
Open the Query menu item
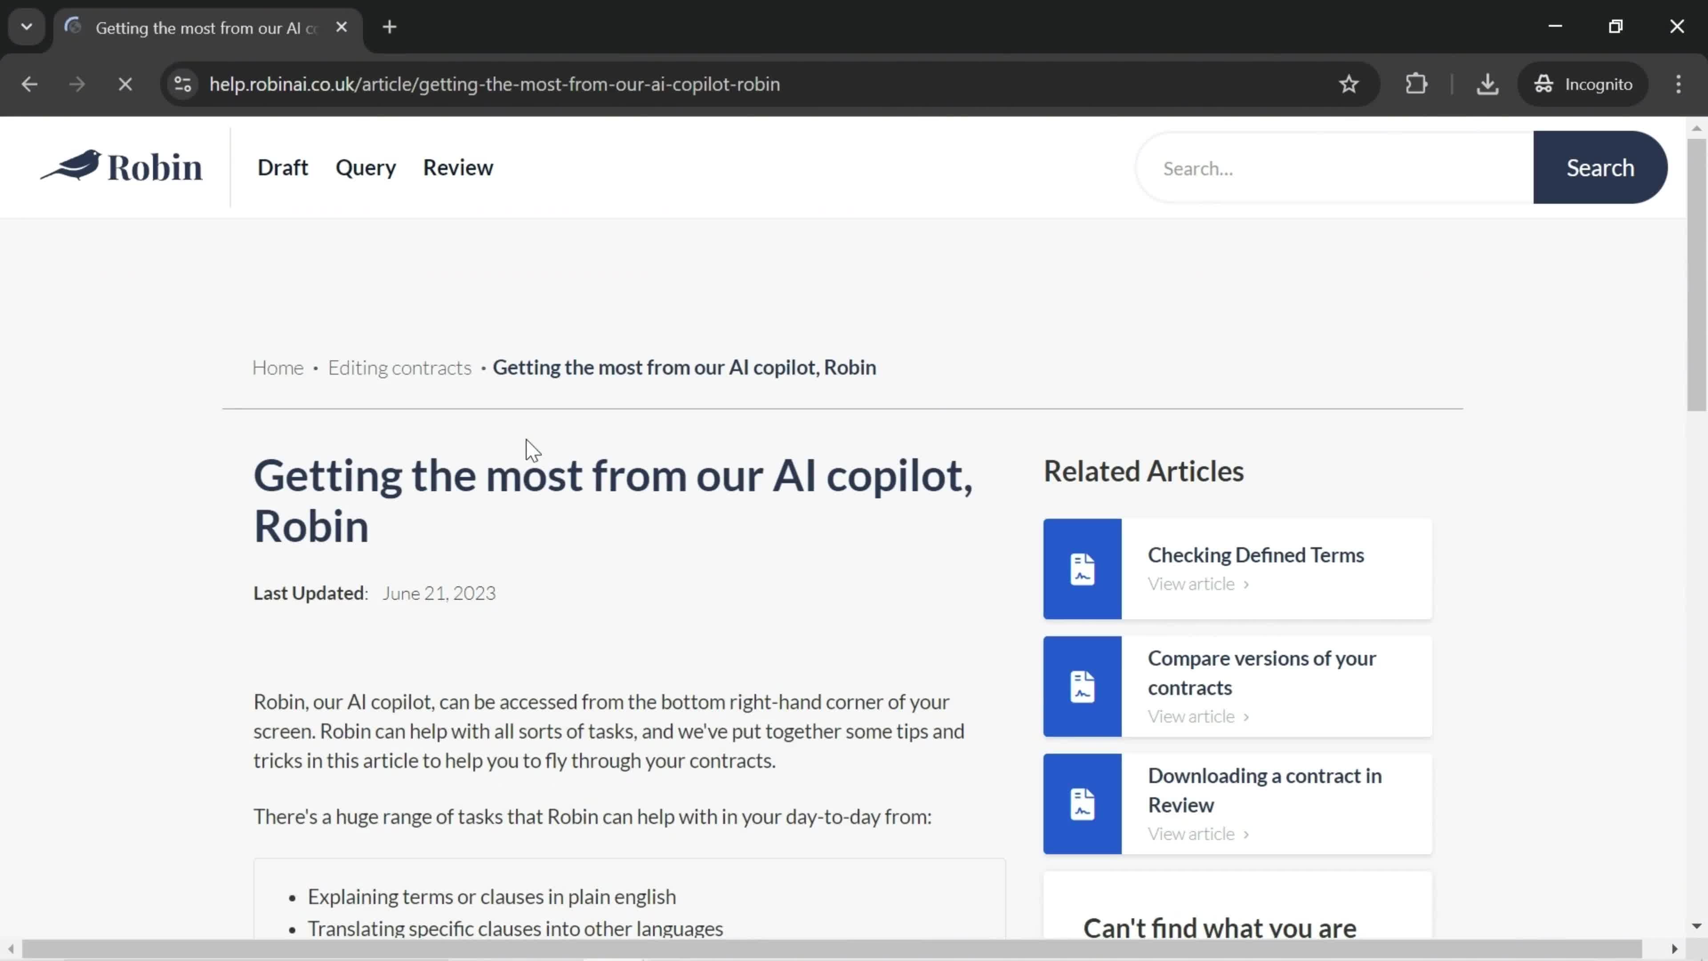pyautogui.click(x=365, y=168)
